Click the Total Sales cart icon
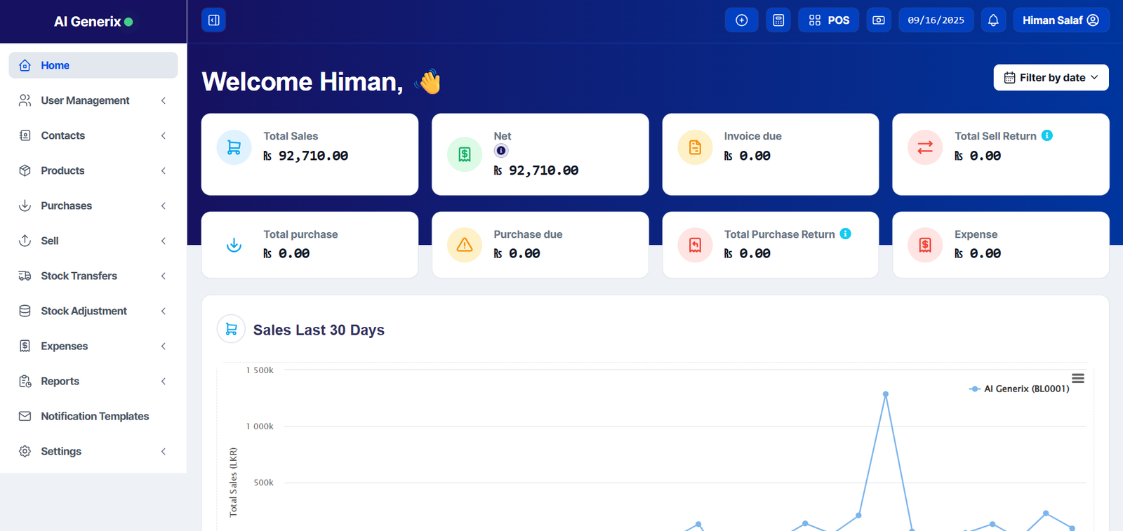This screenshot has height=531, width=1123. tap(234, 147)
